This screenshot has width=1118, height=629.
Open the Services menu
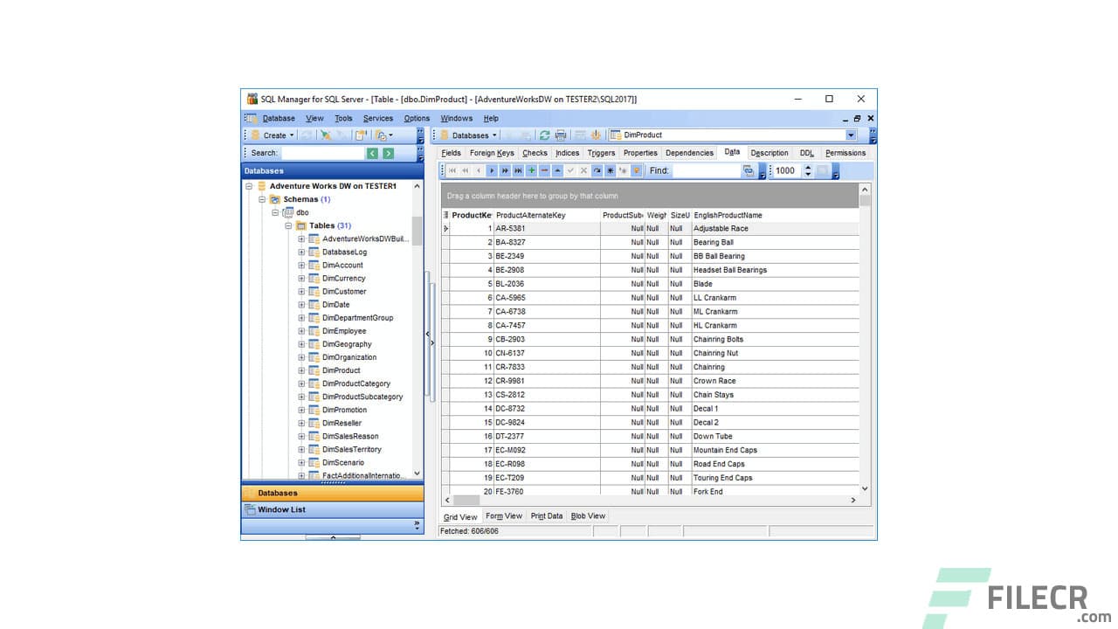click(377, 118)
